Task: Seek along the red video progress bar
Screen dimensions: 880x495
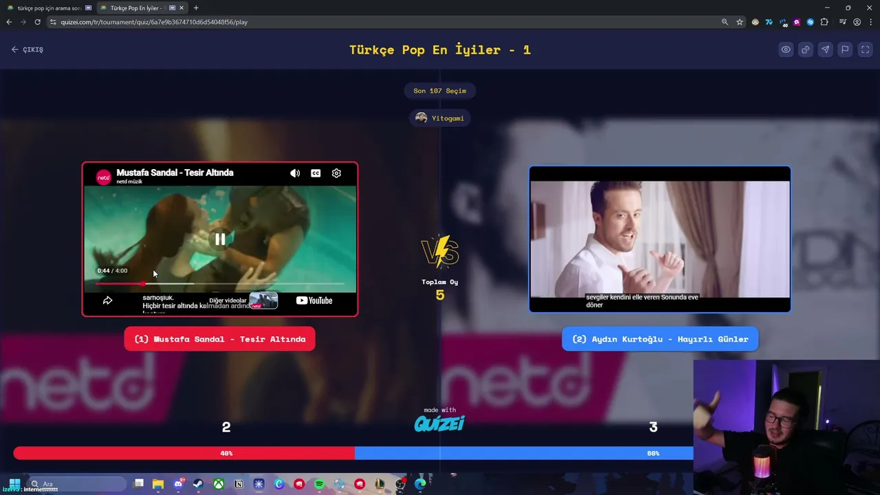Action: point(220,283)
